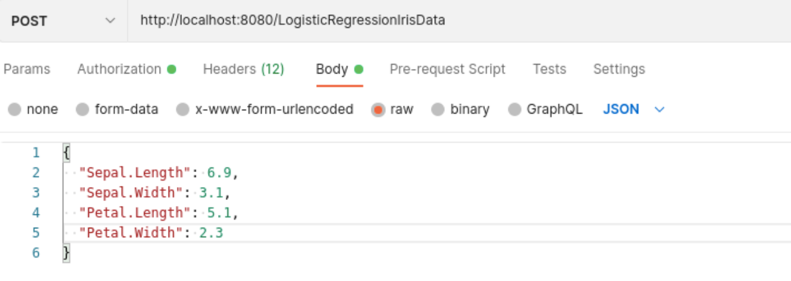Select the Body tab

coord(339,69)
